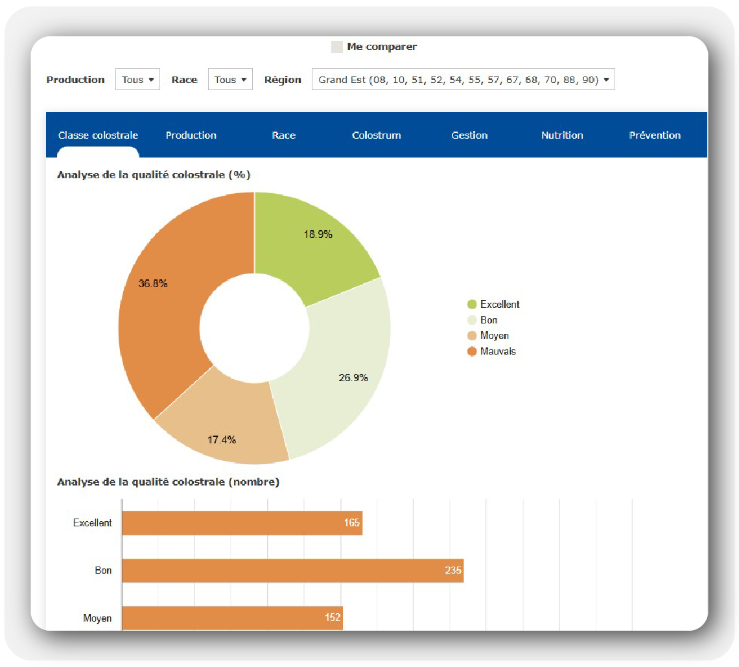
Task: Click the 18.9% green donut slice
Action: 311,243
